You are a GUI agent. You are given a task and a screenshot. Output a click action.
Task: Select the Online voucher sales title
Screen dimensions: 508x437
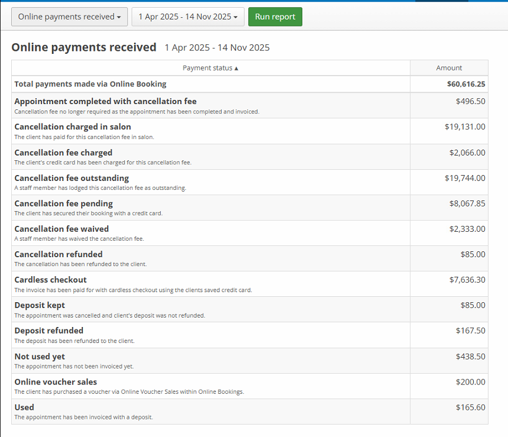point(56,382)
